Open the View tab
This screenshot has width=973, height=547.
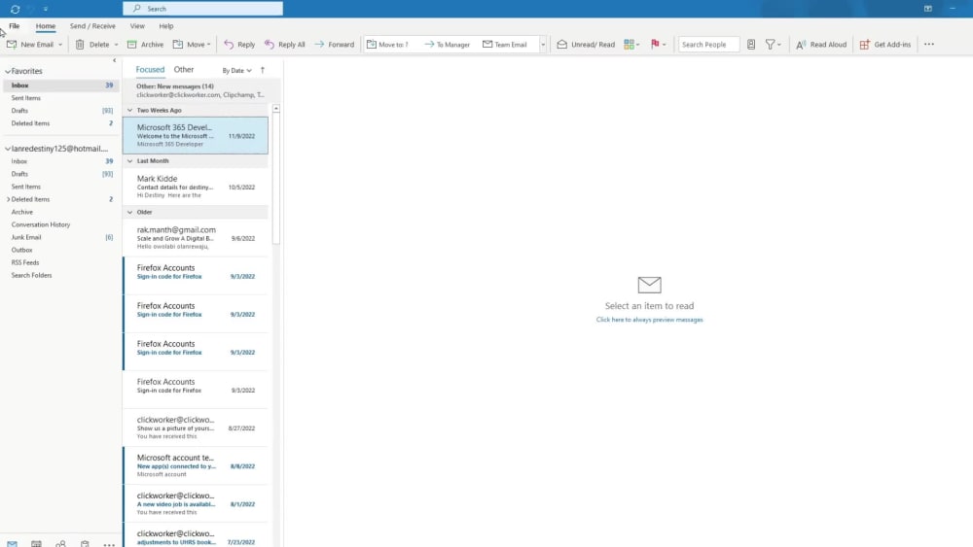click(x=137, y=26)
